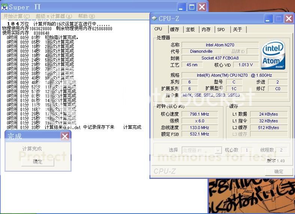Click the 名称 field showing Intel Atom N270
The width and height of the screenshot is (295, 214).
pyautogui.click(x=220, y=45)
